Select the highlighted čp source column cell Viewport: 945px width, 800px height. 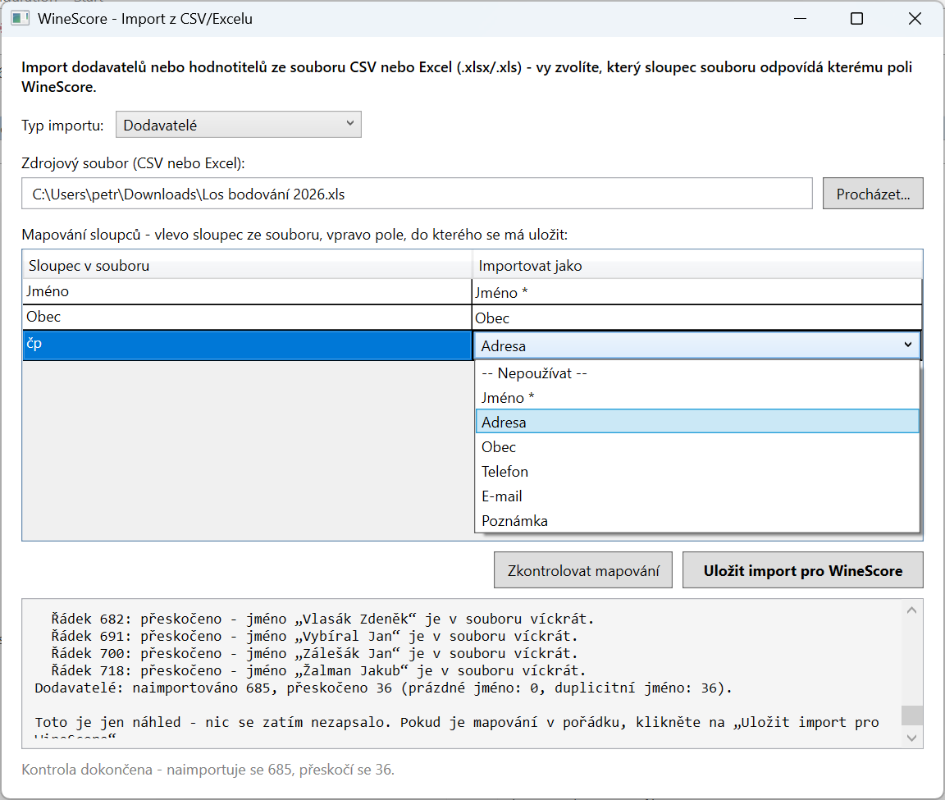point(247,345)
